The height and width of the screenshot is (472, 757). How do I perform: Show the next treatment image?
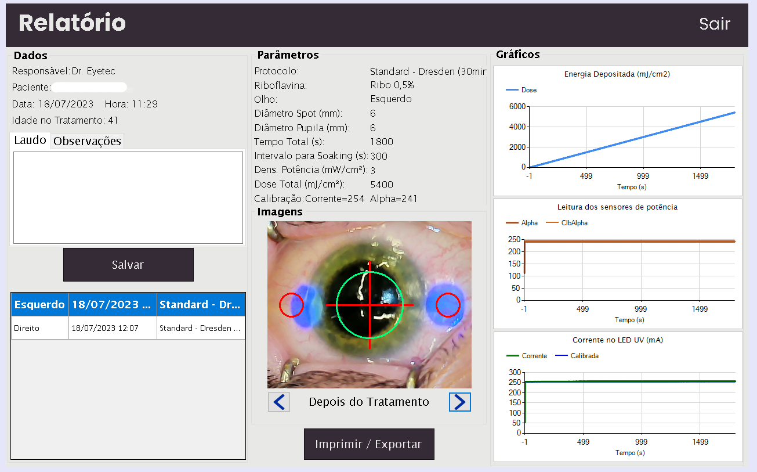[x=460, y=402]
